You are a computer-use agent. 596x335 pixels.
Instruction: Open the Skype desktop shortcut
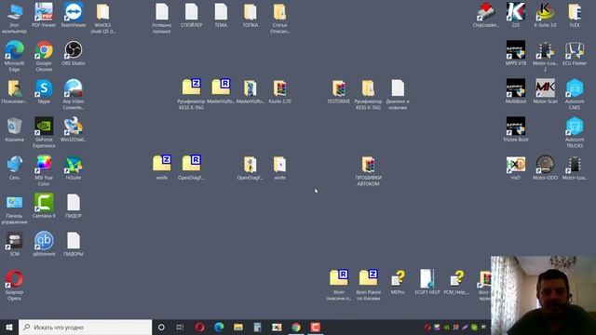pyautogui.click(x=44, y=88)
